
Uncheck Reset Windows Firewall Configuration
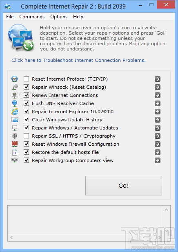pyautogui.click(x=26, y=144)
